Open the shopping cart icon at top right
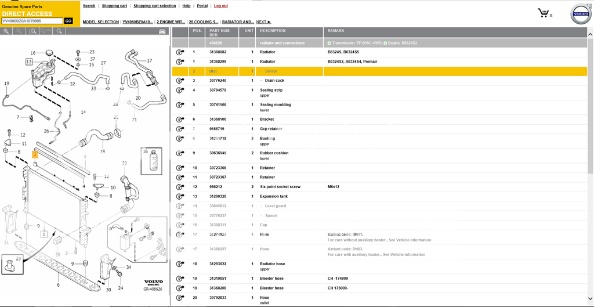The width and height of the screenshot is (594, 307). click(544, 13)
